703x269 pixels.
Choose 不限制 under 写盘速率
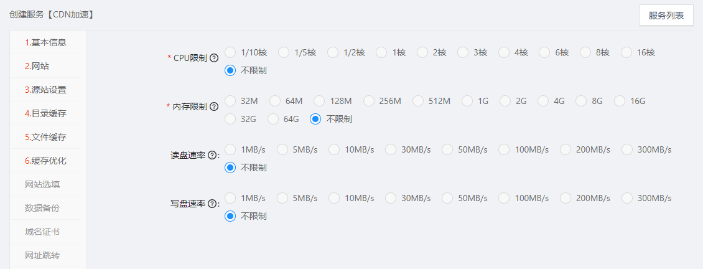tap(231, 216)
